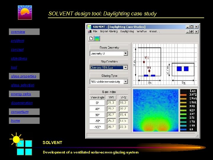
Task: Open the objectives link
Action: pos(19,58)
